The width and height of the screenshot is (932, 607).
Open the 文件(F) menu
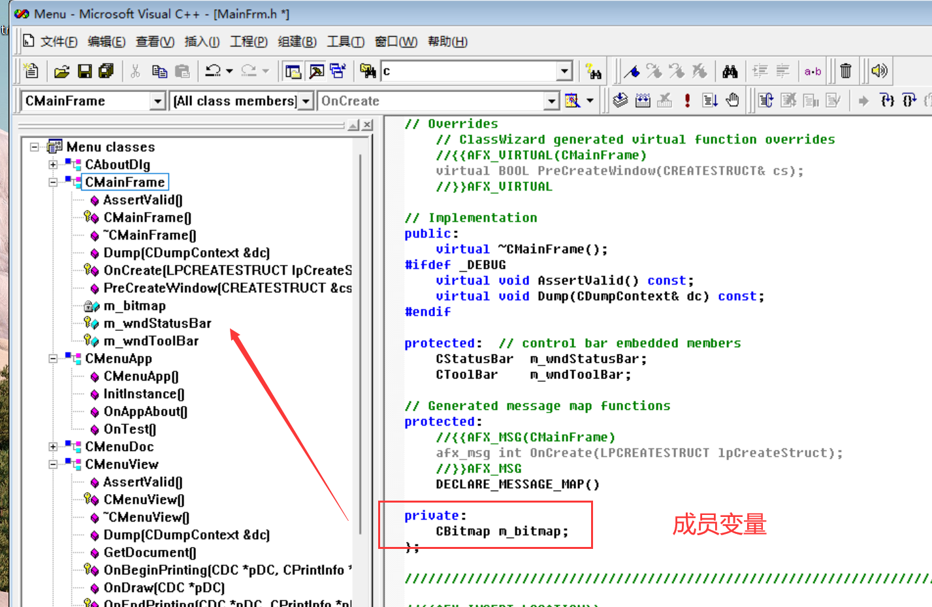[x=59, y=42]
